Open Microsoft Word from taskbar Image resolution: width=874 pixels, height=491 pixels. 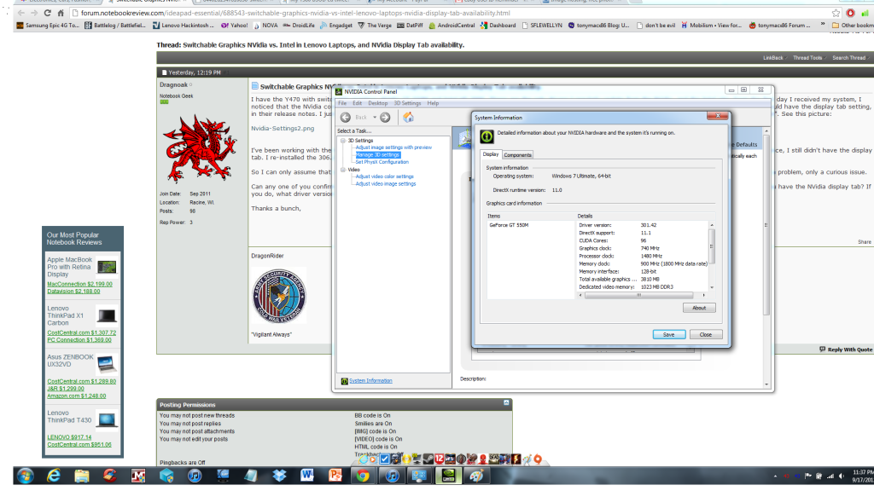coord(307,476)
